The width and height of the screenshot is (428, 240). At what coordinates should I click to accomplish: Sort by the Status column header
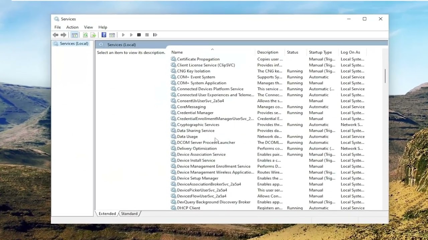coord(296,52)
